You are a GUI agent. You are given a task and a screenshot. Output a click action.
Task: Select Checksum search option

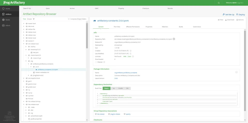click(x=145, y=8)
